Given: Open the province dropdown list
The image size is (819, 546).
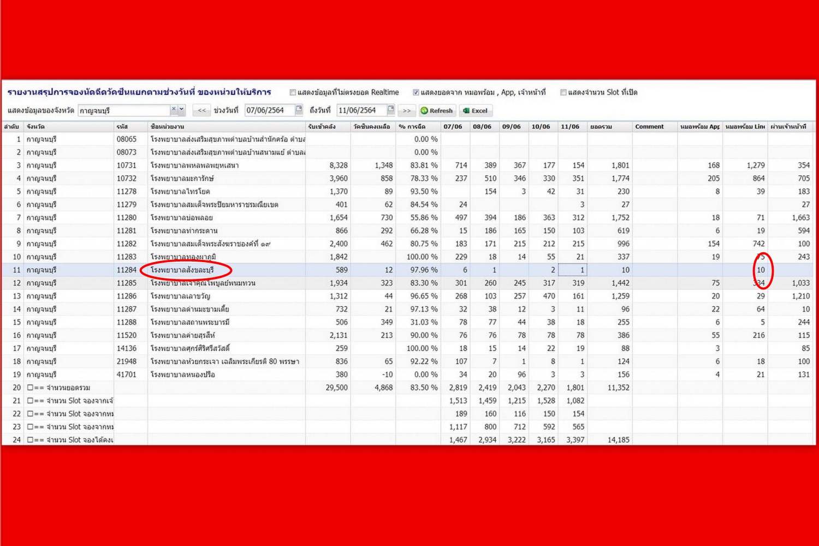Looking at the screenshot, I should coord(182,109).
